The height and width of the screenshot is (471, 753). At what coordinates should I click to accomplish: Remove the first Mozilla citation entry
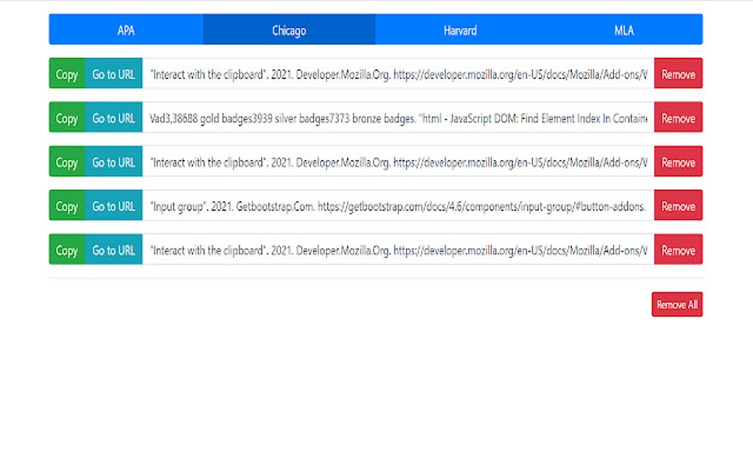(678, 74)
